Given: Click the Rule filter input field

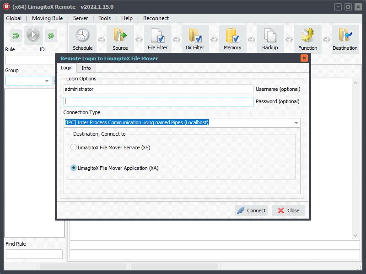Looking at the screenshot, I should (30, 60).
